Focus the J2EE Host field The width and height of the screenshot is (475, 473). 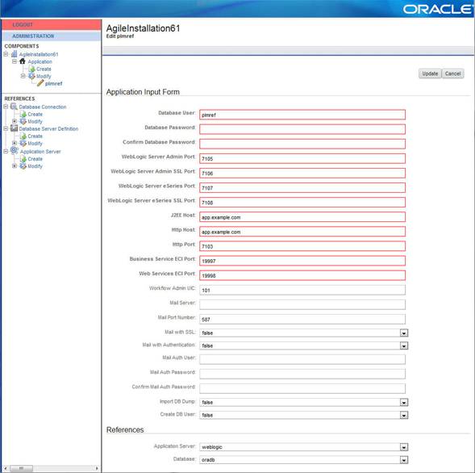[302, 217]
